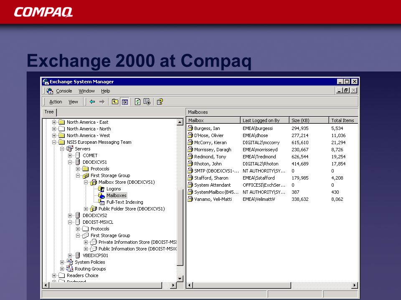Select the Tree tab
The width and height of the screenshot is (401, 300).
49,112
